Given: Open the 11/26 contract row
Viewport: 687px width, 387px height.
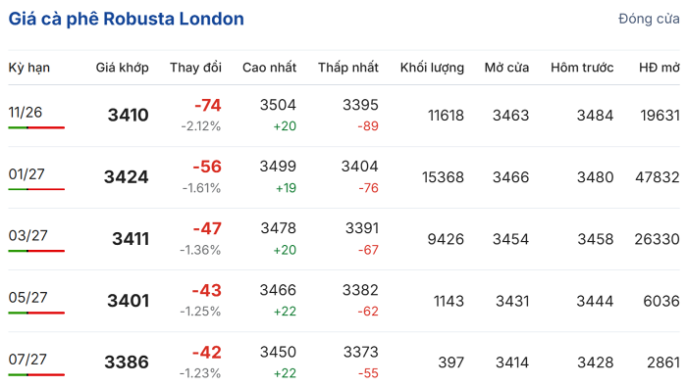Looking at the screenshot, I should click(x=343, y=116).
